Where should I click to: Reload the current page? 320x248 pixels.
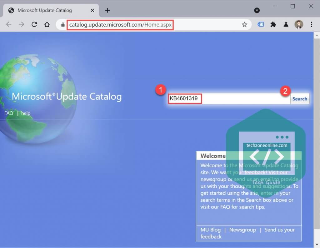pyautogui.click(x=34, y=24)
